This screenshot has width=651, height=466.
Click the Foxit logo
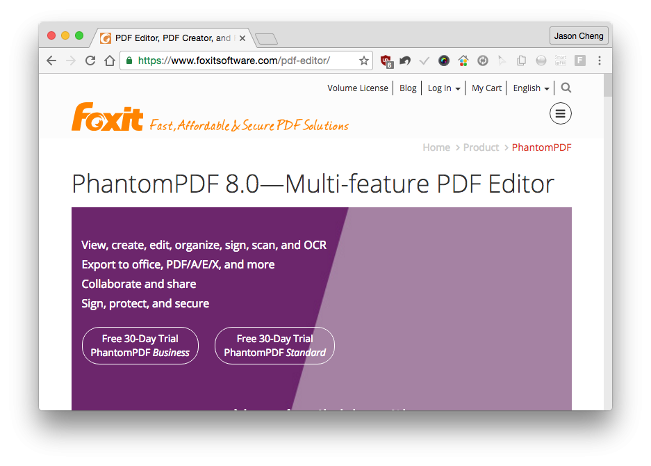(x=107, y=118)
